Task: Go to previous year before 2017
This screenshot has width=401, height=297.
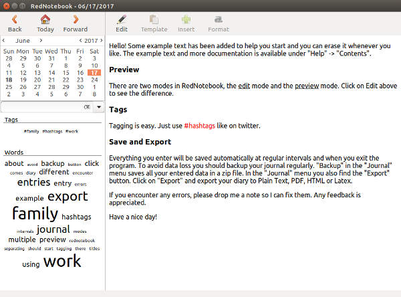Action: (81, 40)
